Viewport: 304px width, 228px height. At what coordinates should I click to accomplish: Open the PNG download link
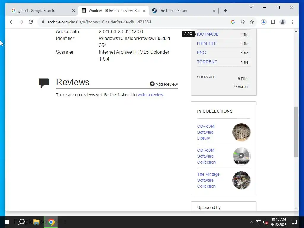(202, 53)
